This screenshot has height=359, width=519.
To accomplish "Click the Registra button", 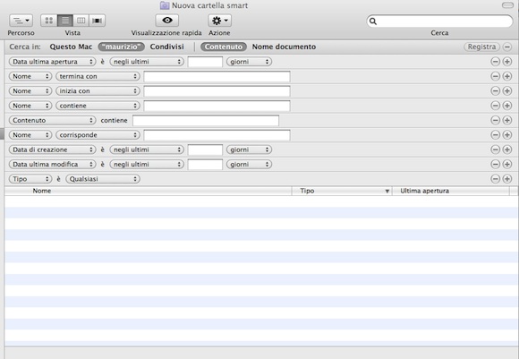I will coord(481,47).
